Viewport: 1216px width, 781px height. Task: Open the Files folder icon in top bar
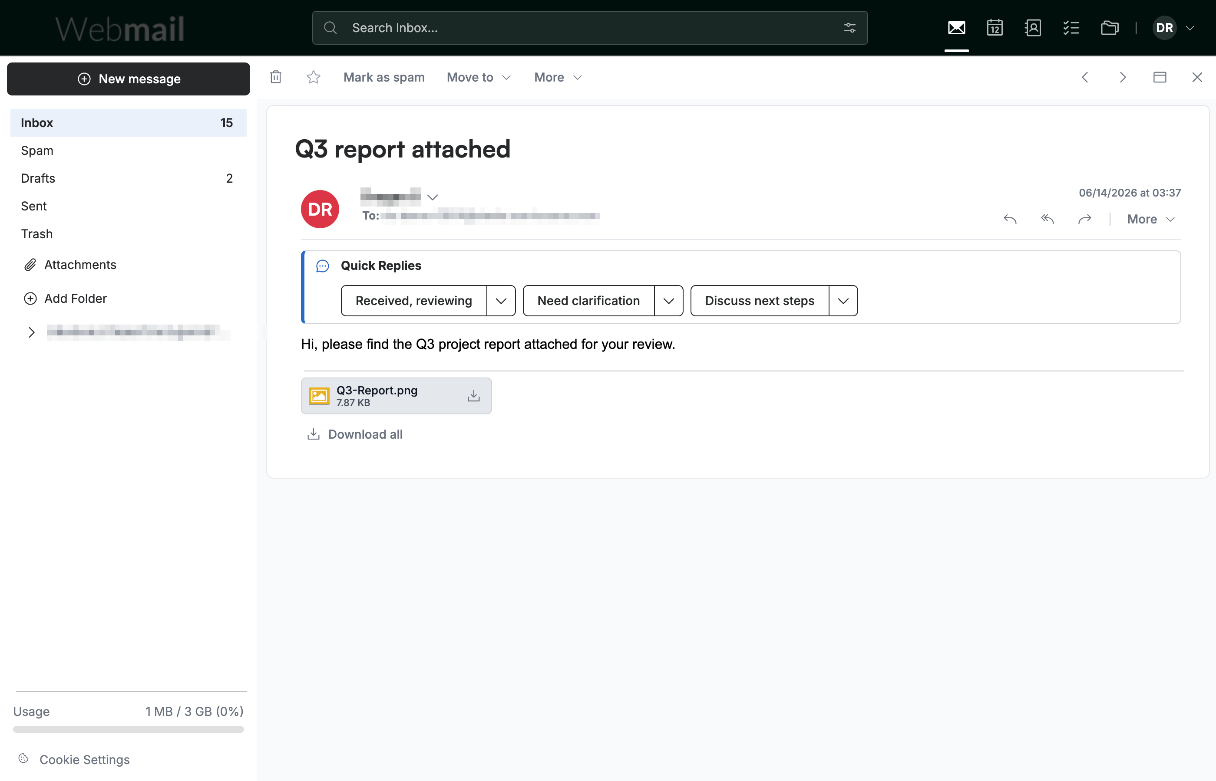click(x=1110, y=27)
